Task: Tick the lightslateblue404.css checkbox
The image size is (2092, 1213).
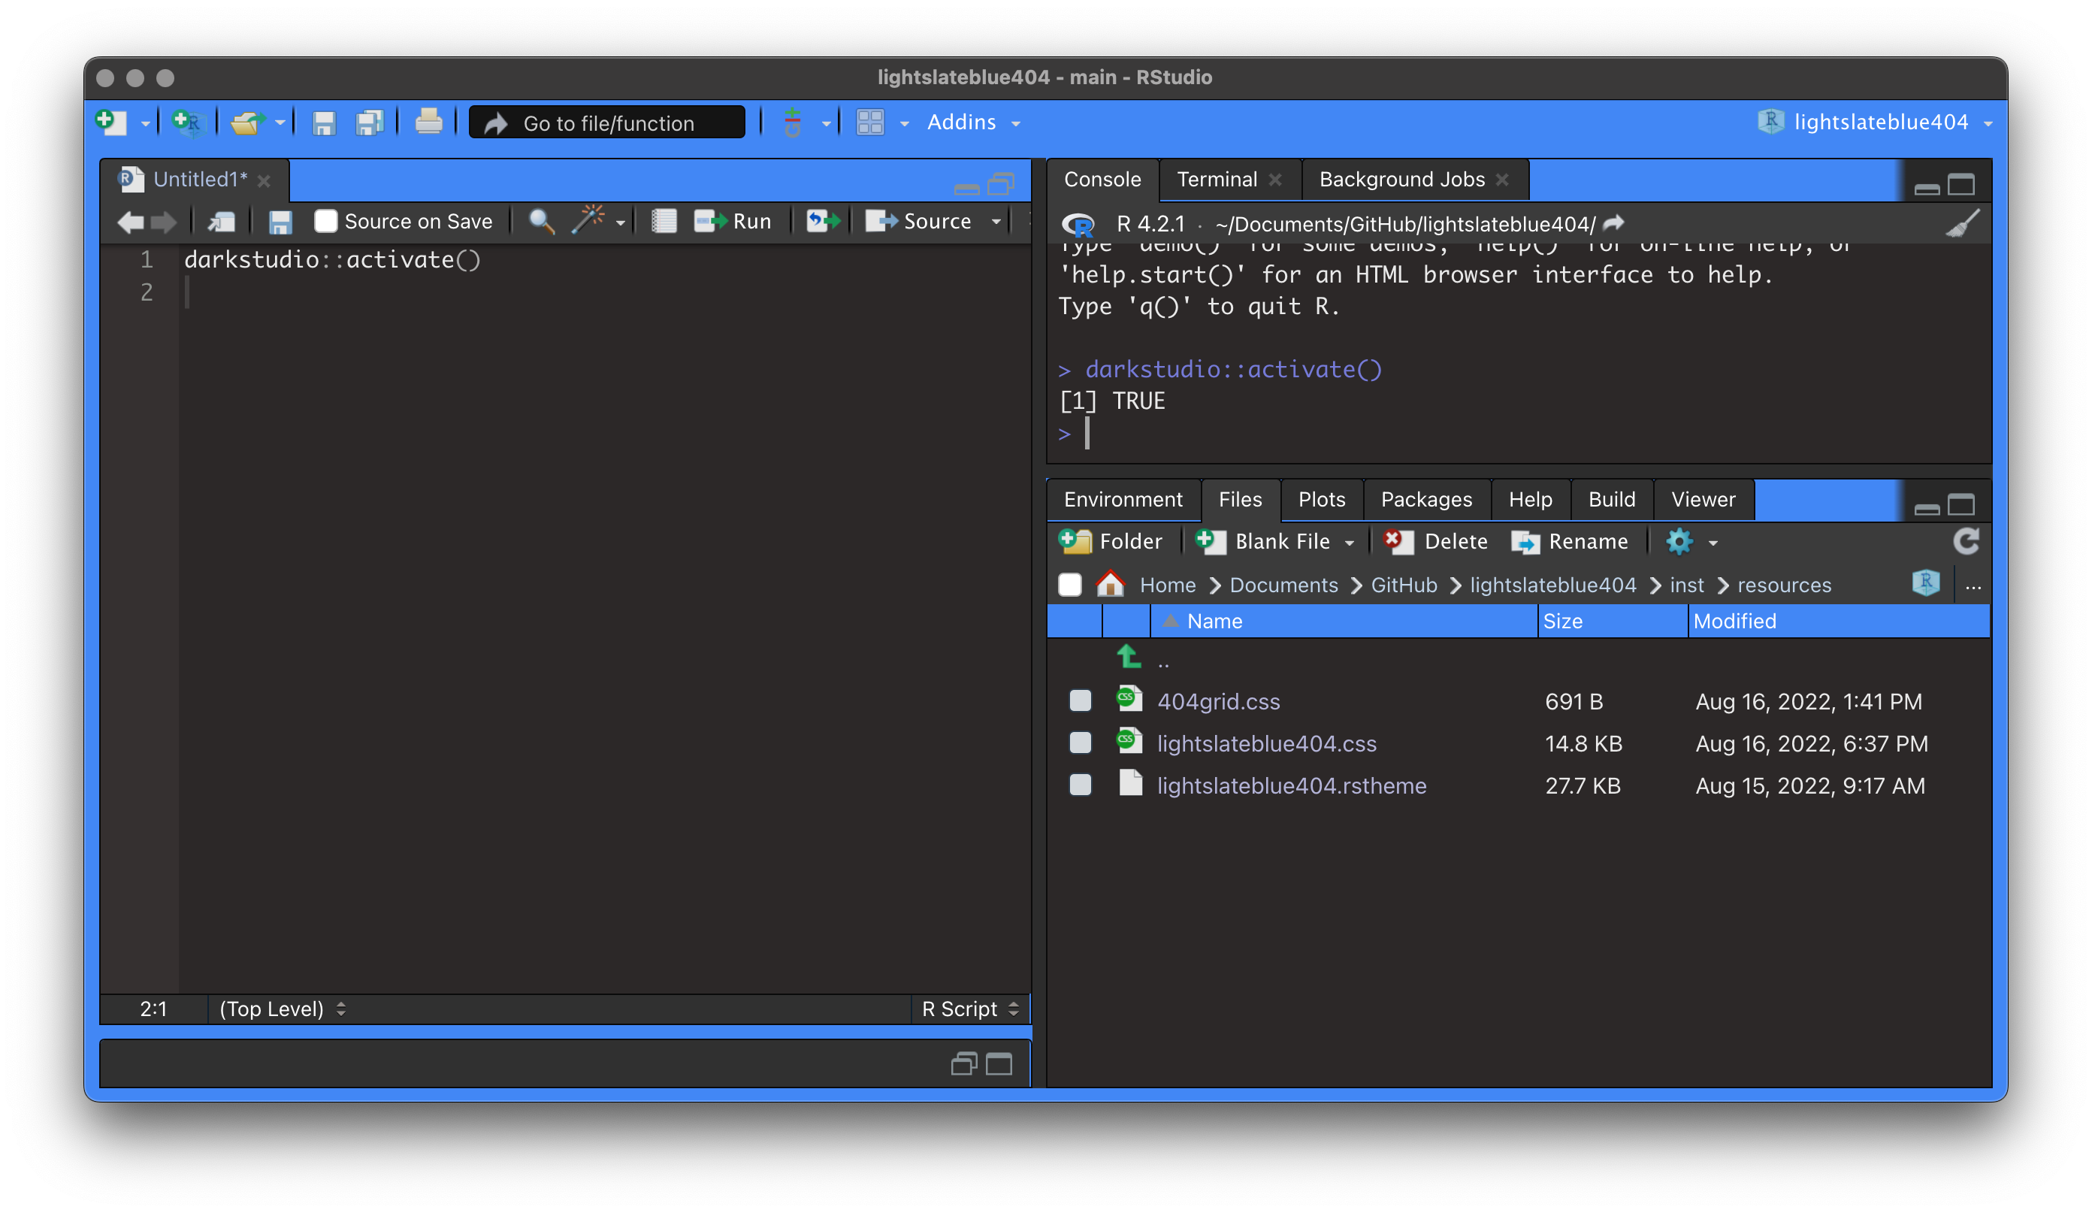Action: 1080,743
